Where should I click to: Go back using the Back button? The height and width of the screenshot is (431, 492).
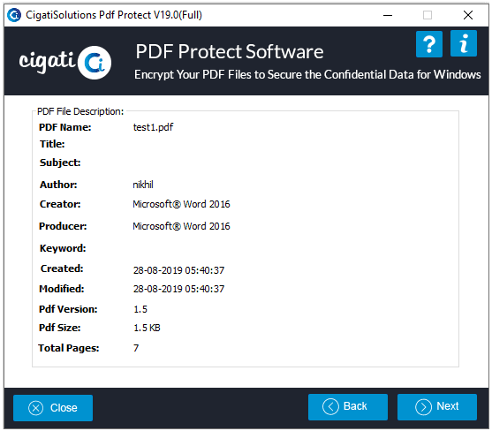click(x=348, y=407)
